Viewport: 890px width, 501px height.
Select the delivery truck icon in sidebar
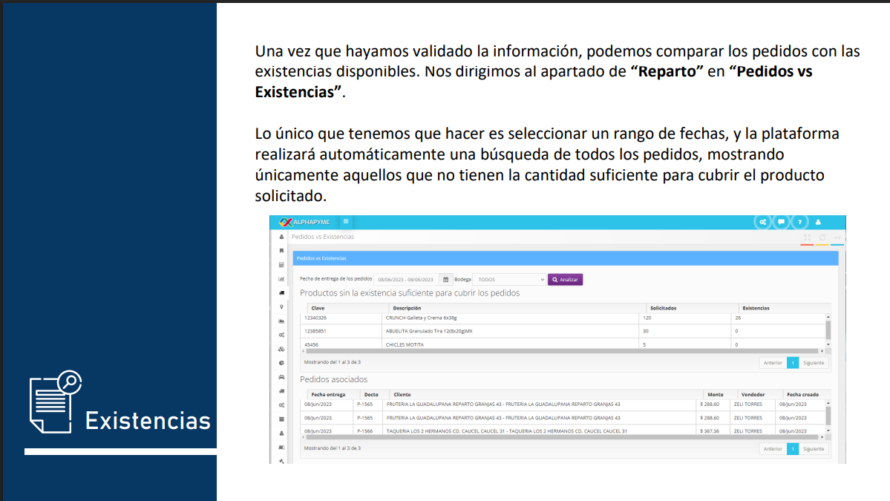tap(281, 292)
